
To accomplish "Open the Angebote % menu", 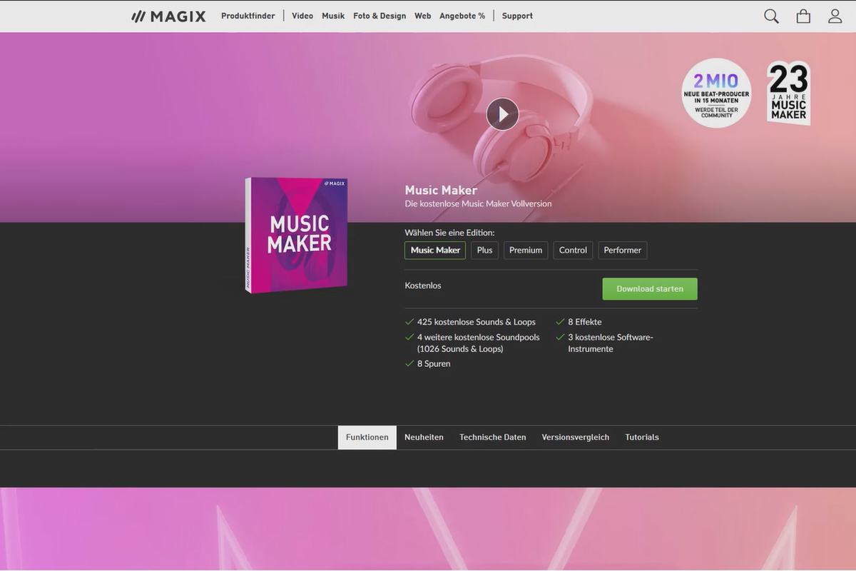I will pyautogui.click(x=462, y=16).
